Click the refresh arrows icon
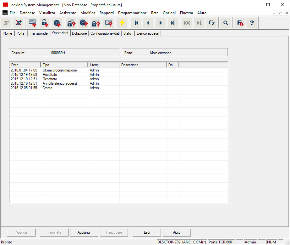This screenshot has height=245, width=290. click(x=211, y=23)
